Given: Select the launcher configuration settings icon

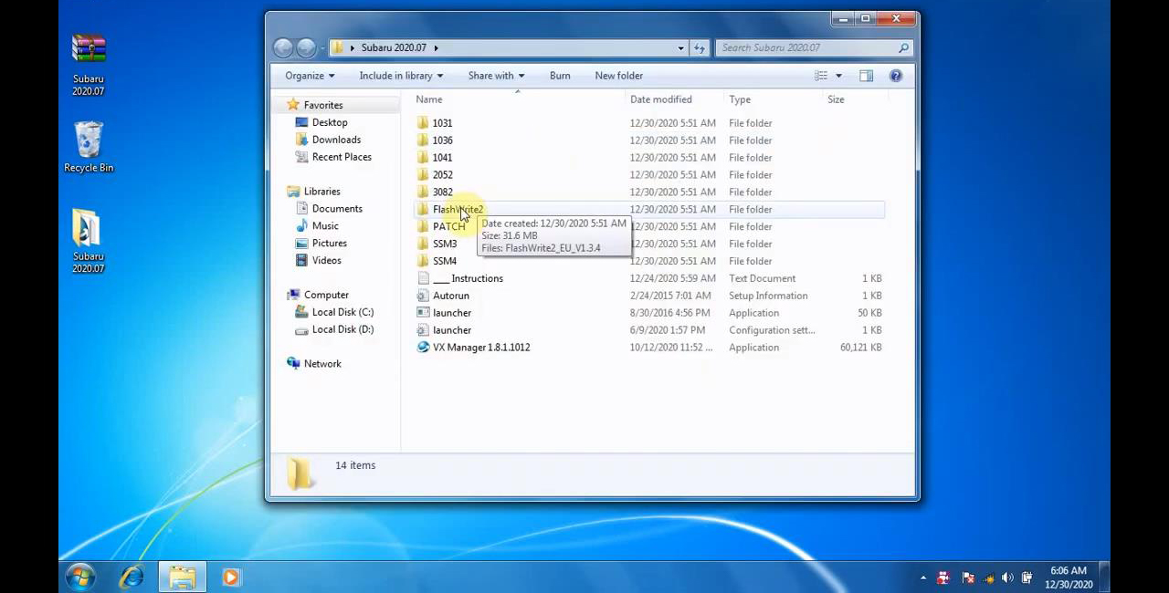Looking at the screenshot, I should tap(423, 330).
